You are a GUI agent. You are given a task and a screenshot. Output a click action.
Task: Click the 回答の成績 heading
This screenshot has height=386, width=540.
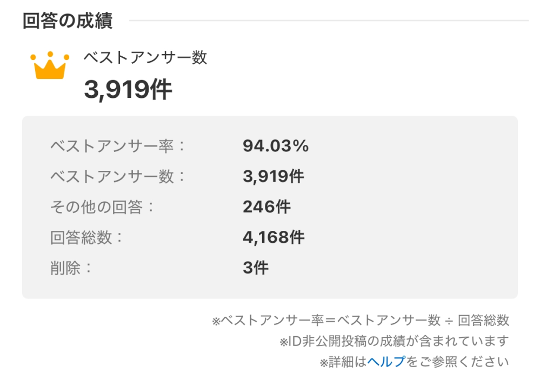coord(68,21)
